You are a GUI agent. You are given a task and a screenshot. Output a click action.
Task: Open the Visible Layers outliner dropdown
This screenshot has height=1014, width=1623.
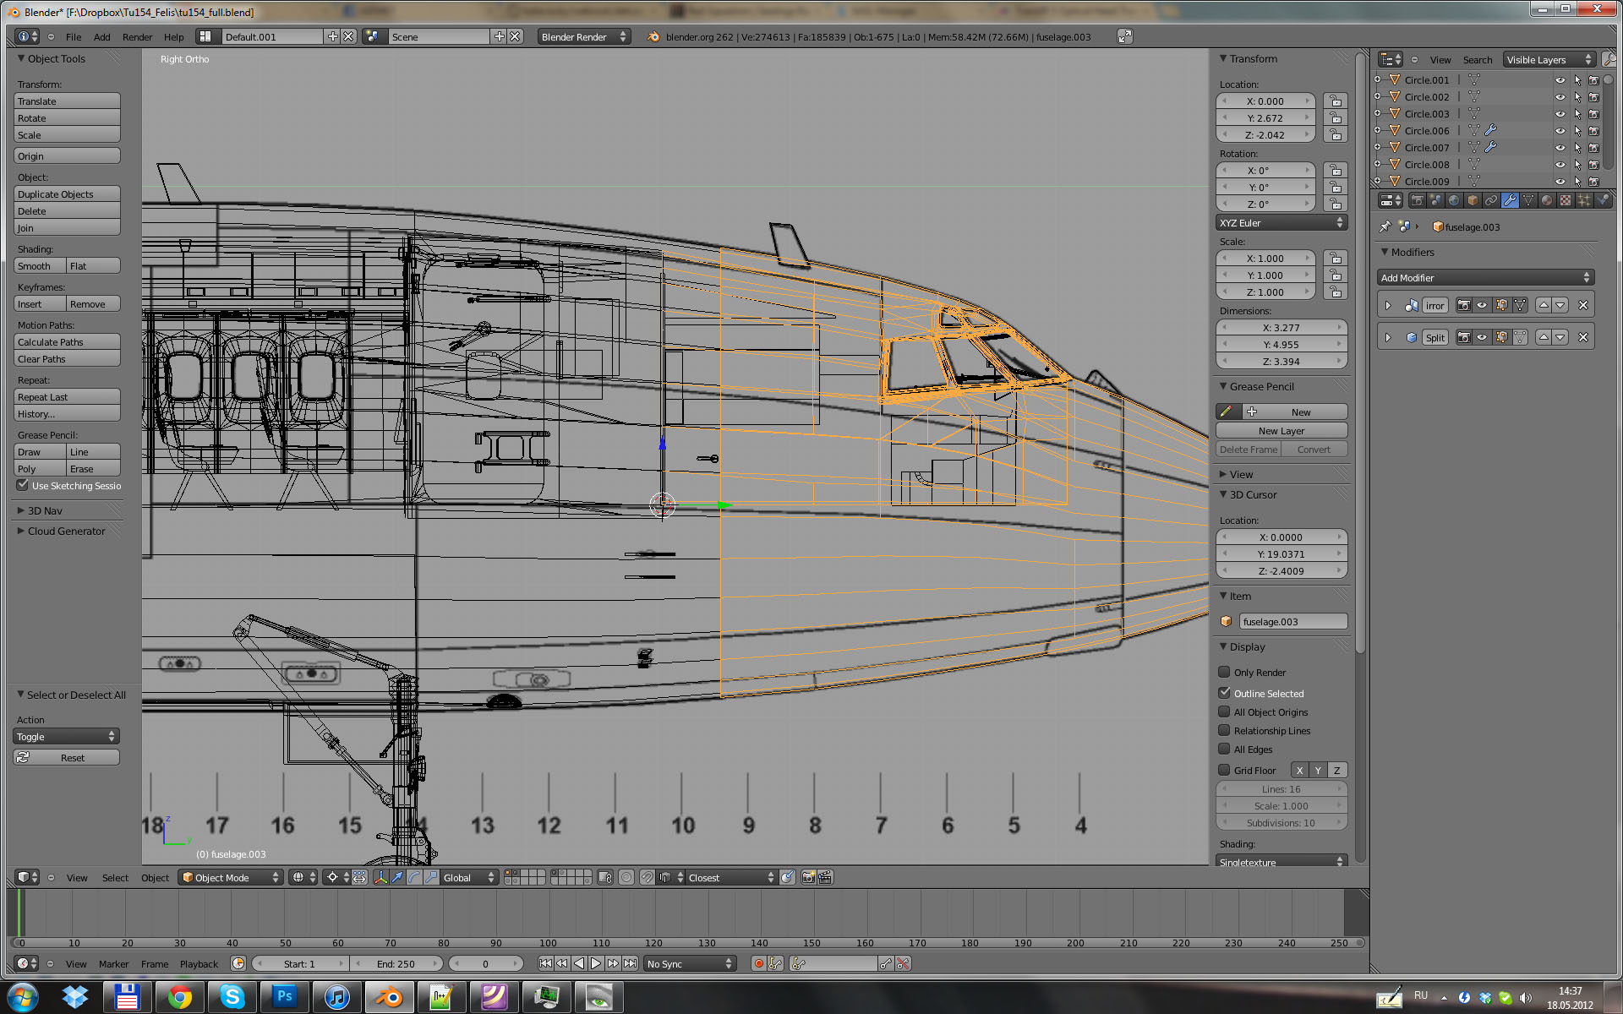(x=1549, y=60)
